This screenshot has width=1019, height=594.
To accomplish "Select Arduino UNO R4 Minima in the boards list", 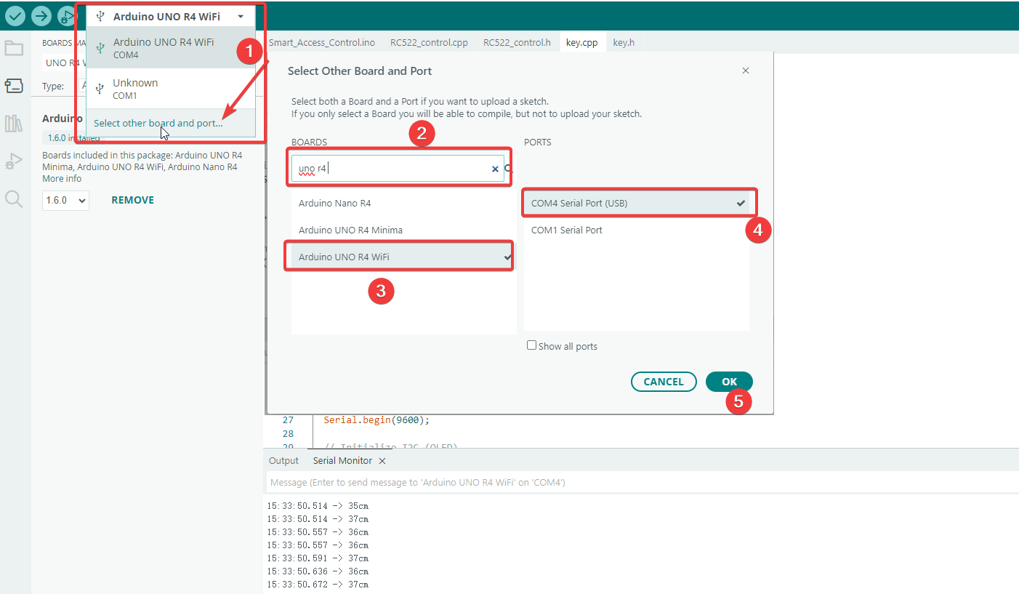I will (x=403, y=230).
